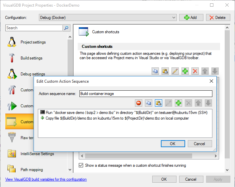
Task: Move the action up using the Edit dialog arrow
Action: [198, 103]
